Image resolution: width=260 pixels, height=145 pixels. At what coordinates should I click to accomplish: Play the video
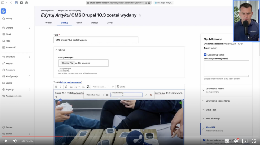point(6,141)
